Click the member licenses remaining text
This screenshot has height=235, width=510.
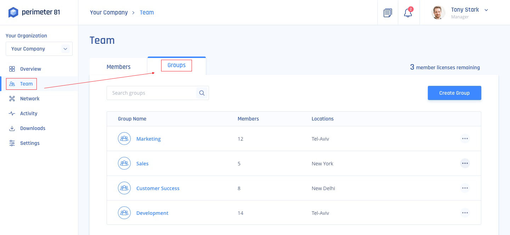(445, 67)
